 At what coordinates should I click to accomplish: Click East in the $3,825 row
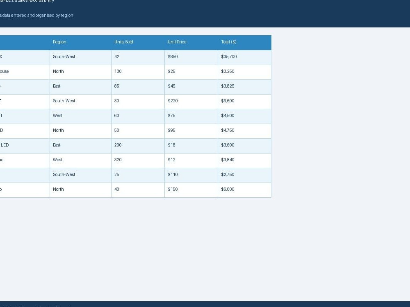tap(80, 87)
